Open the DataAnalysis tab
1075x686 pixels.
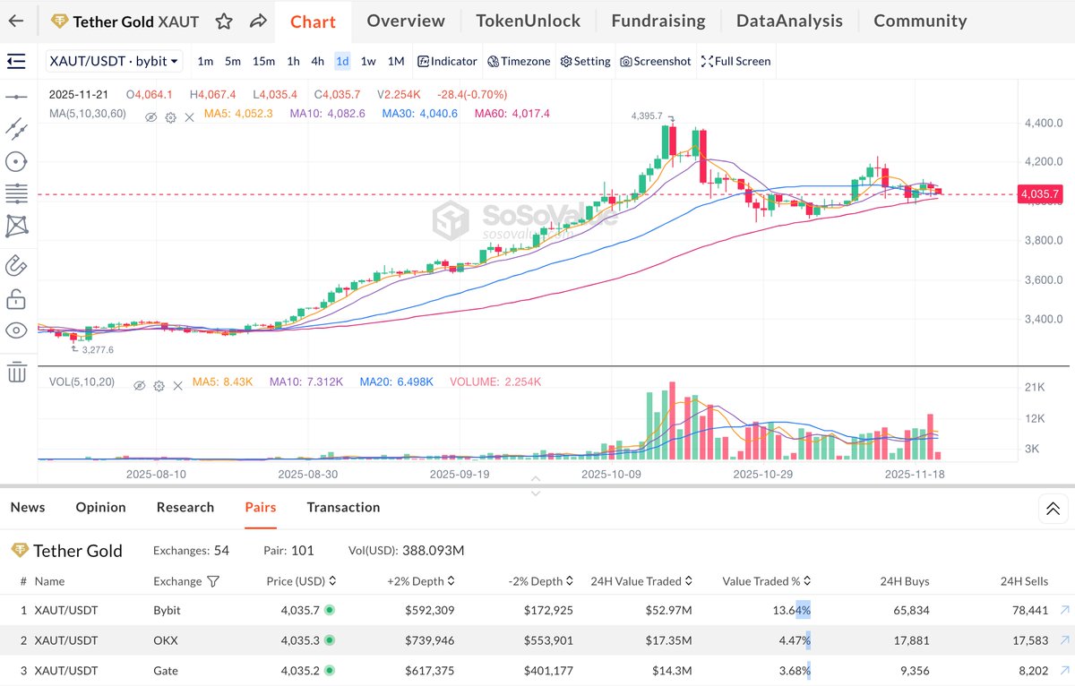coord(789,21)
